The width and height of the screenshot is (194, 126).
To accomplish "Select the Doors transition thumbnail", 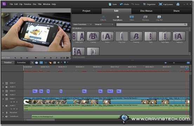I will click(x=107, y=36).
